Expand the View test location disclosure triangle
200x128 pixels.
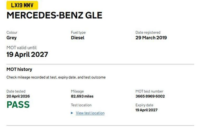(x=72, y=113)
